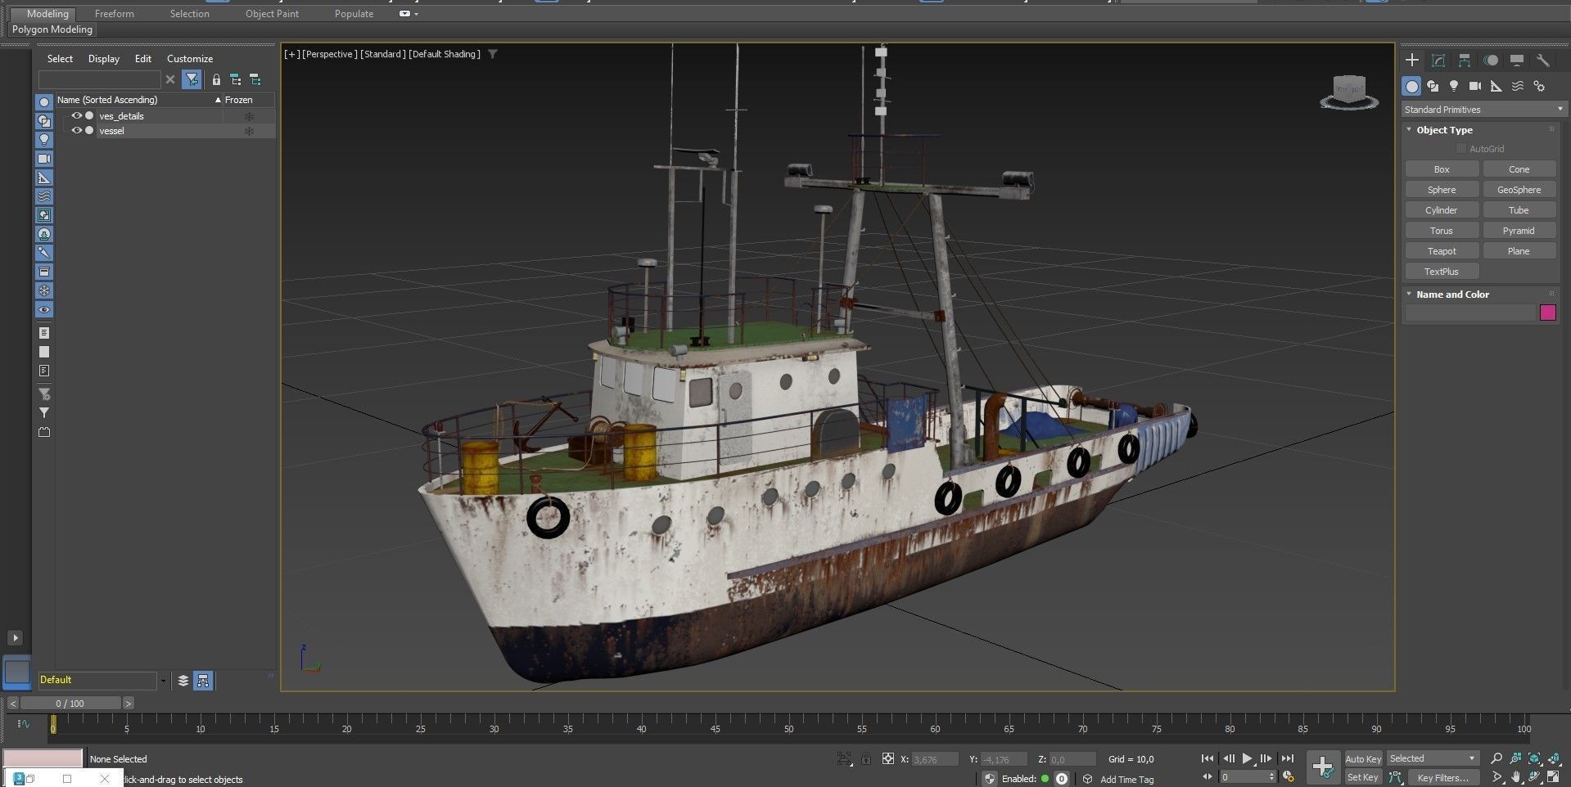The height and width of the screenshot is (787, 1571).
Task: Click the Zoom magnifier navigation tool
Action: [x=1497, y=758]
